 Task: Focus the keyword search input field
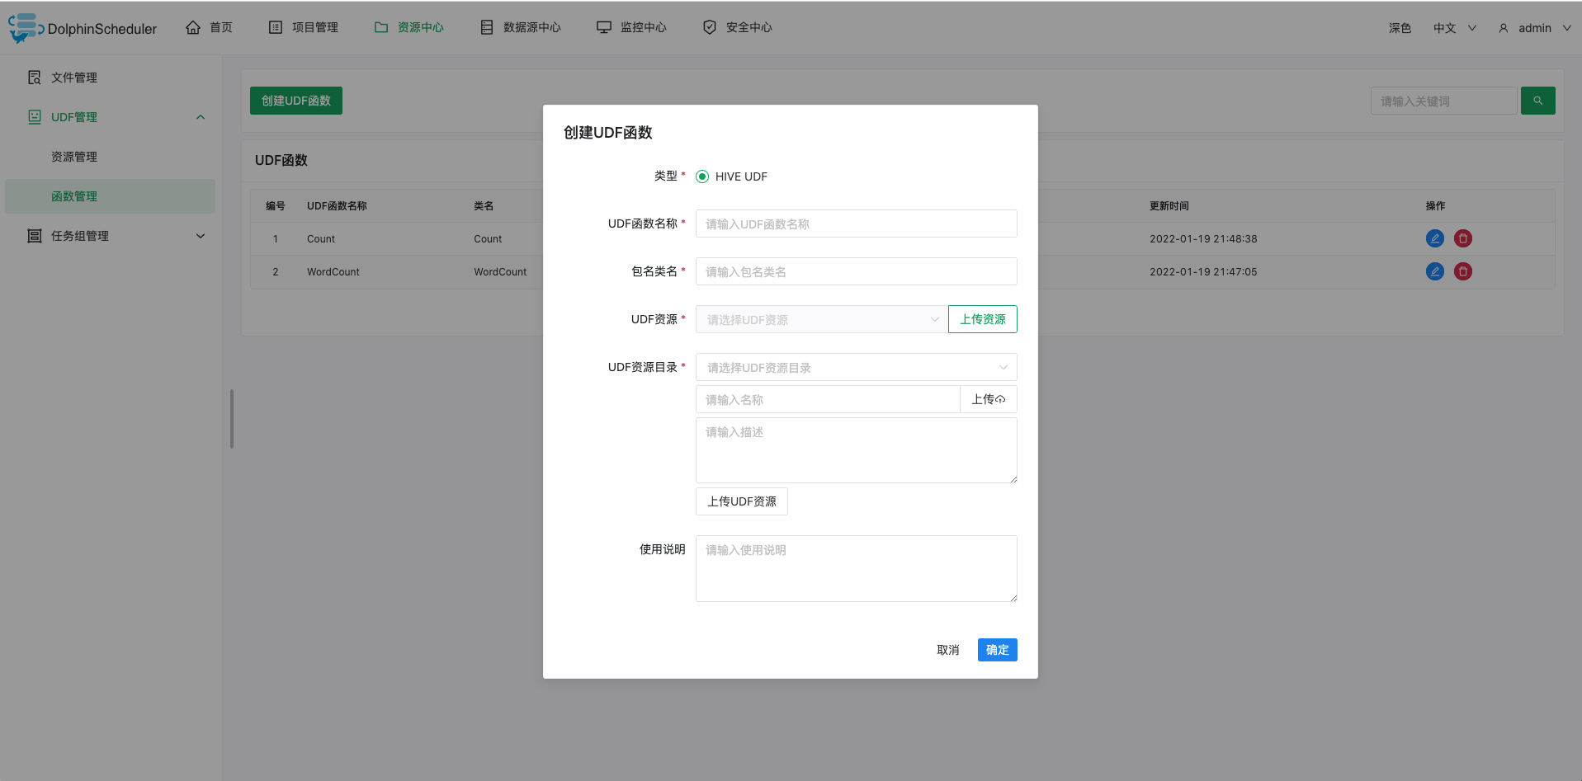(1444, 101)
